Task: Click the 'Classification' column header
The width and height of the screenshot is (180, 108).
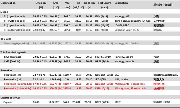Action: point(8,3)
